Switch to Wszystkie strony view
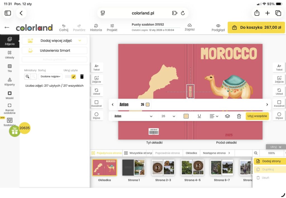 click(138, 153)
